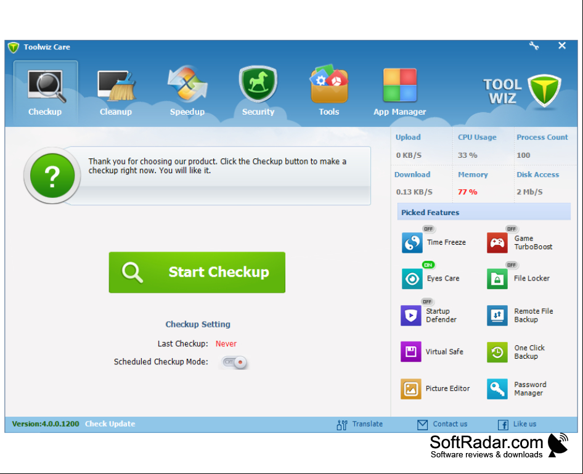Open settings via the wrench icon
583x474 pixels.
tap(534, 46)
